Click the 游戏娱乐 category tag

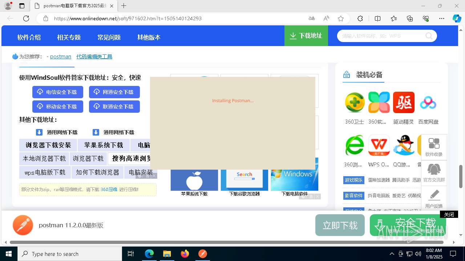point(354,180)
